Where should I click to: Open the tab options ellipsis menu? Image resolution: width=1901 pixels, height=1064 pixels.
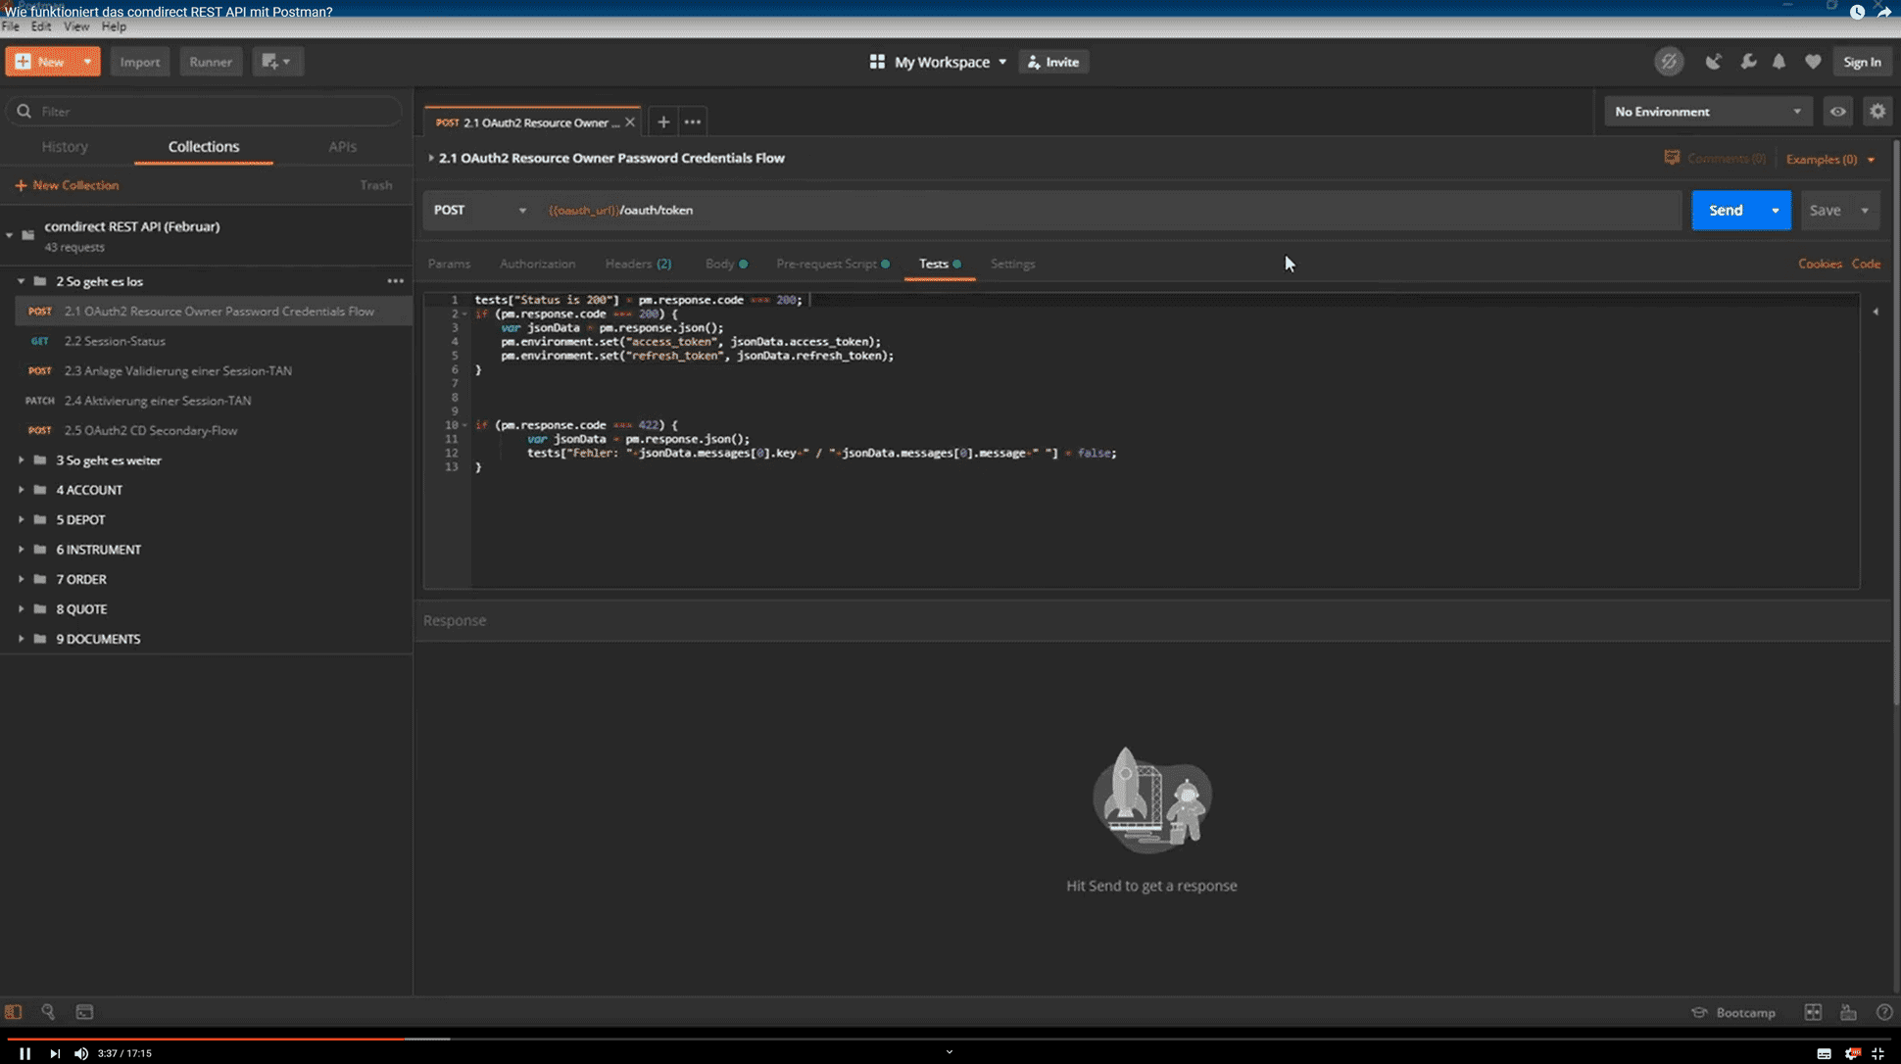[x=693, y=122]
